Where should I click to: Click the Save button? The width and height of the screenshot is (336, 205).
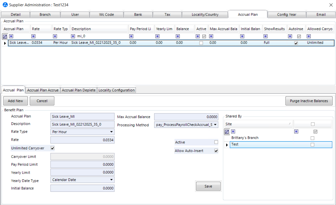tap(208, 186)
